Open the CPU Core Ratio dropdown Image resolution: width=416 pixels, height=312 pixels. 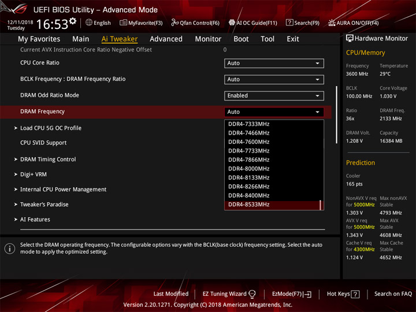click(274, 64)
